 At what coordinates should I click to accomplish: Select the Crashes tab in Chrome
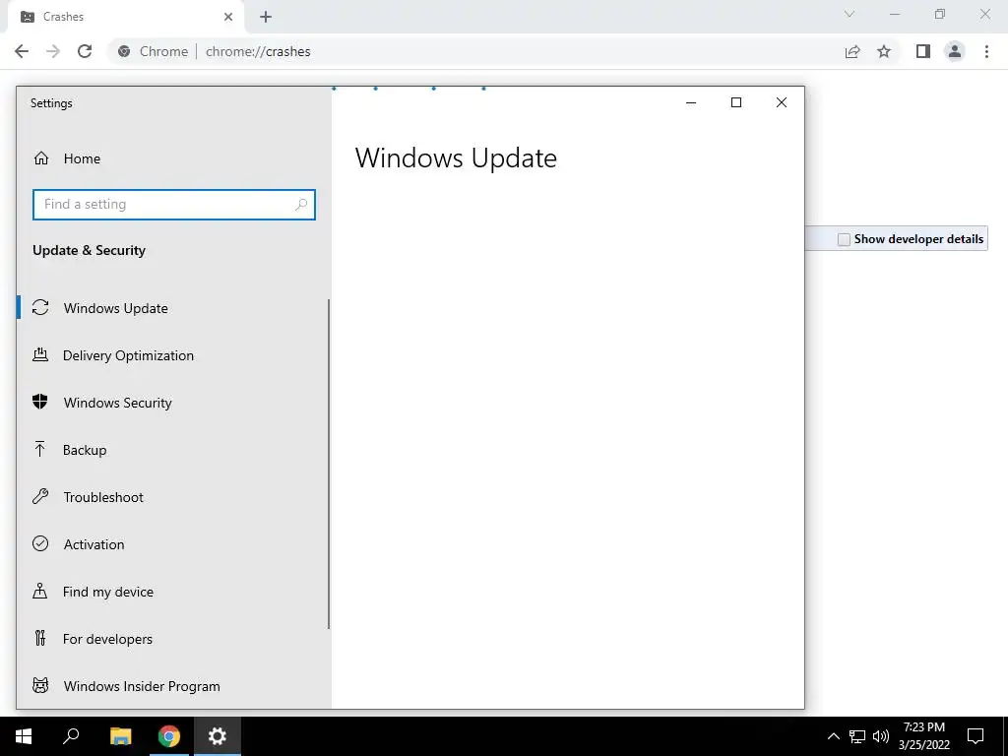click(125, 17)
